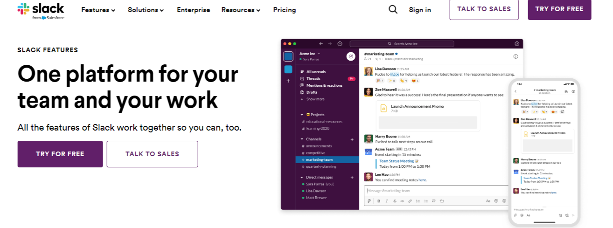Click the lightning shortcuts icon in composer
This screenshot has height=228, width=613.
pos(369,201)
